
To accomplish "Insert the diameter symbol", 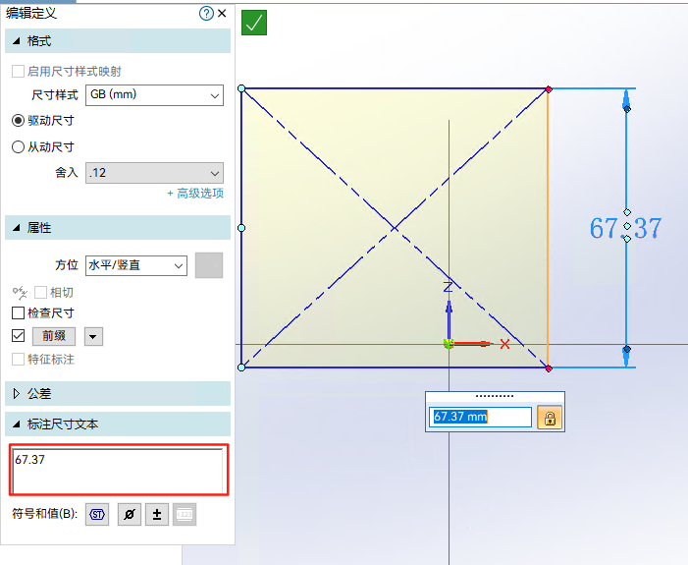I will tap(129, 514).
